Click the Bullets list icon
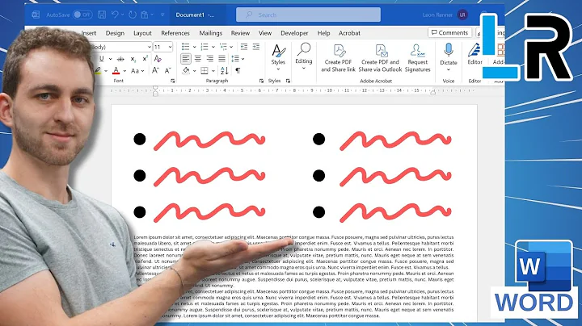Screen dimensions: 582x326 click(x=186, y=47)
